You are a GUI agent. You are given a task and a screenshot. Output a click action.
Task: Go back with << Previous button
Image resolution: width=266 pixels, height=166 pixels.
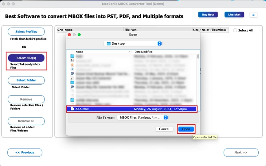click(x=25, y=153)
